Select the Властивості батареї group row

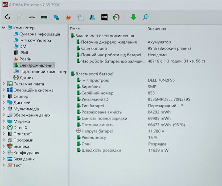(x=92, y=74)
